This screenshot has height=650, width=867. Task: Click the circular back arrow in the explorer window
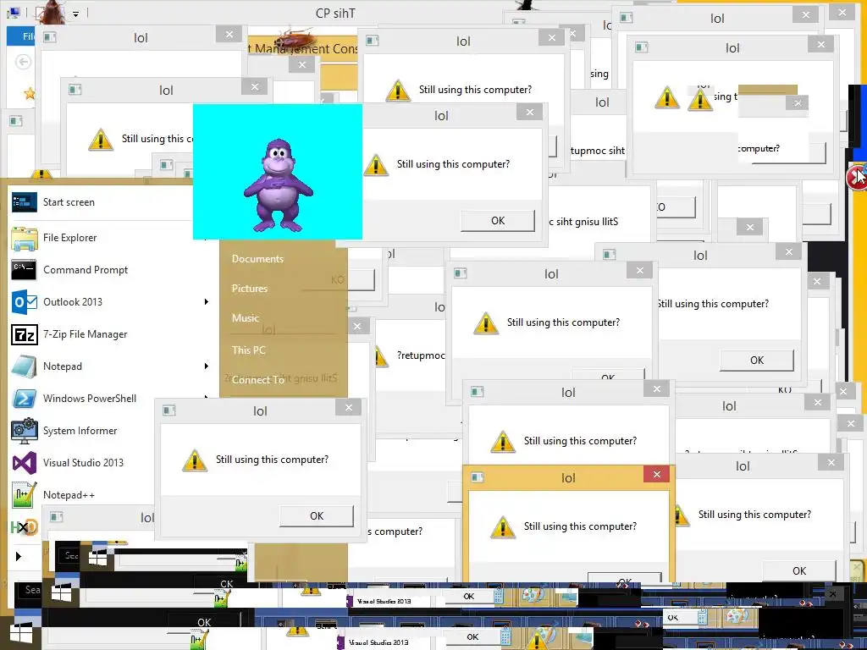pyautogui.click(x=23, y=62)
